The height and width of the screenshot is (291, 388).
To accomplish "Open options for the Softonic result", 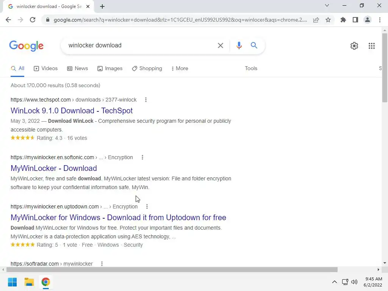I will pyautogui.click(x=142, y=157).
